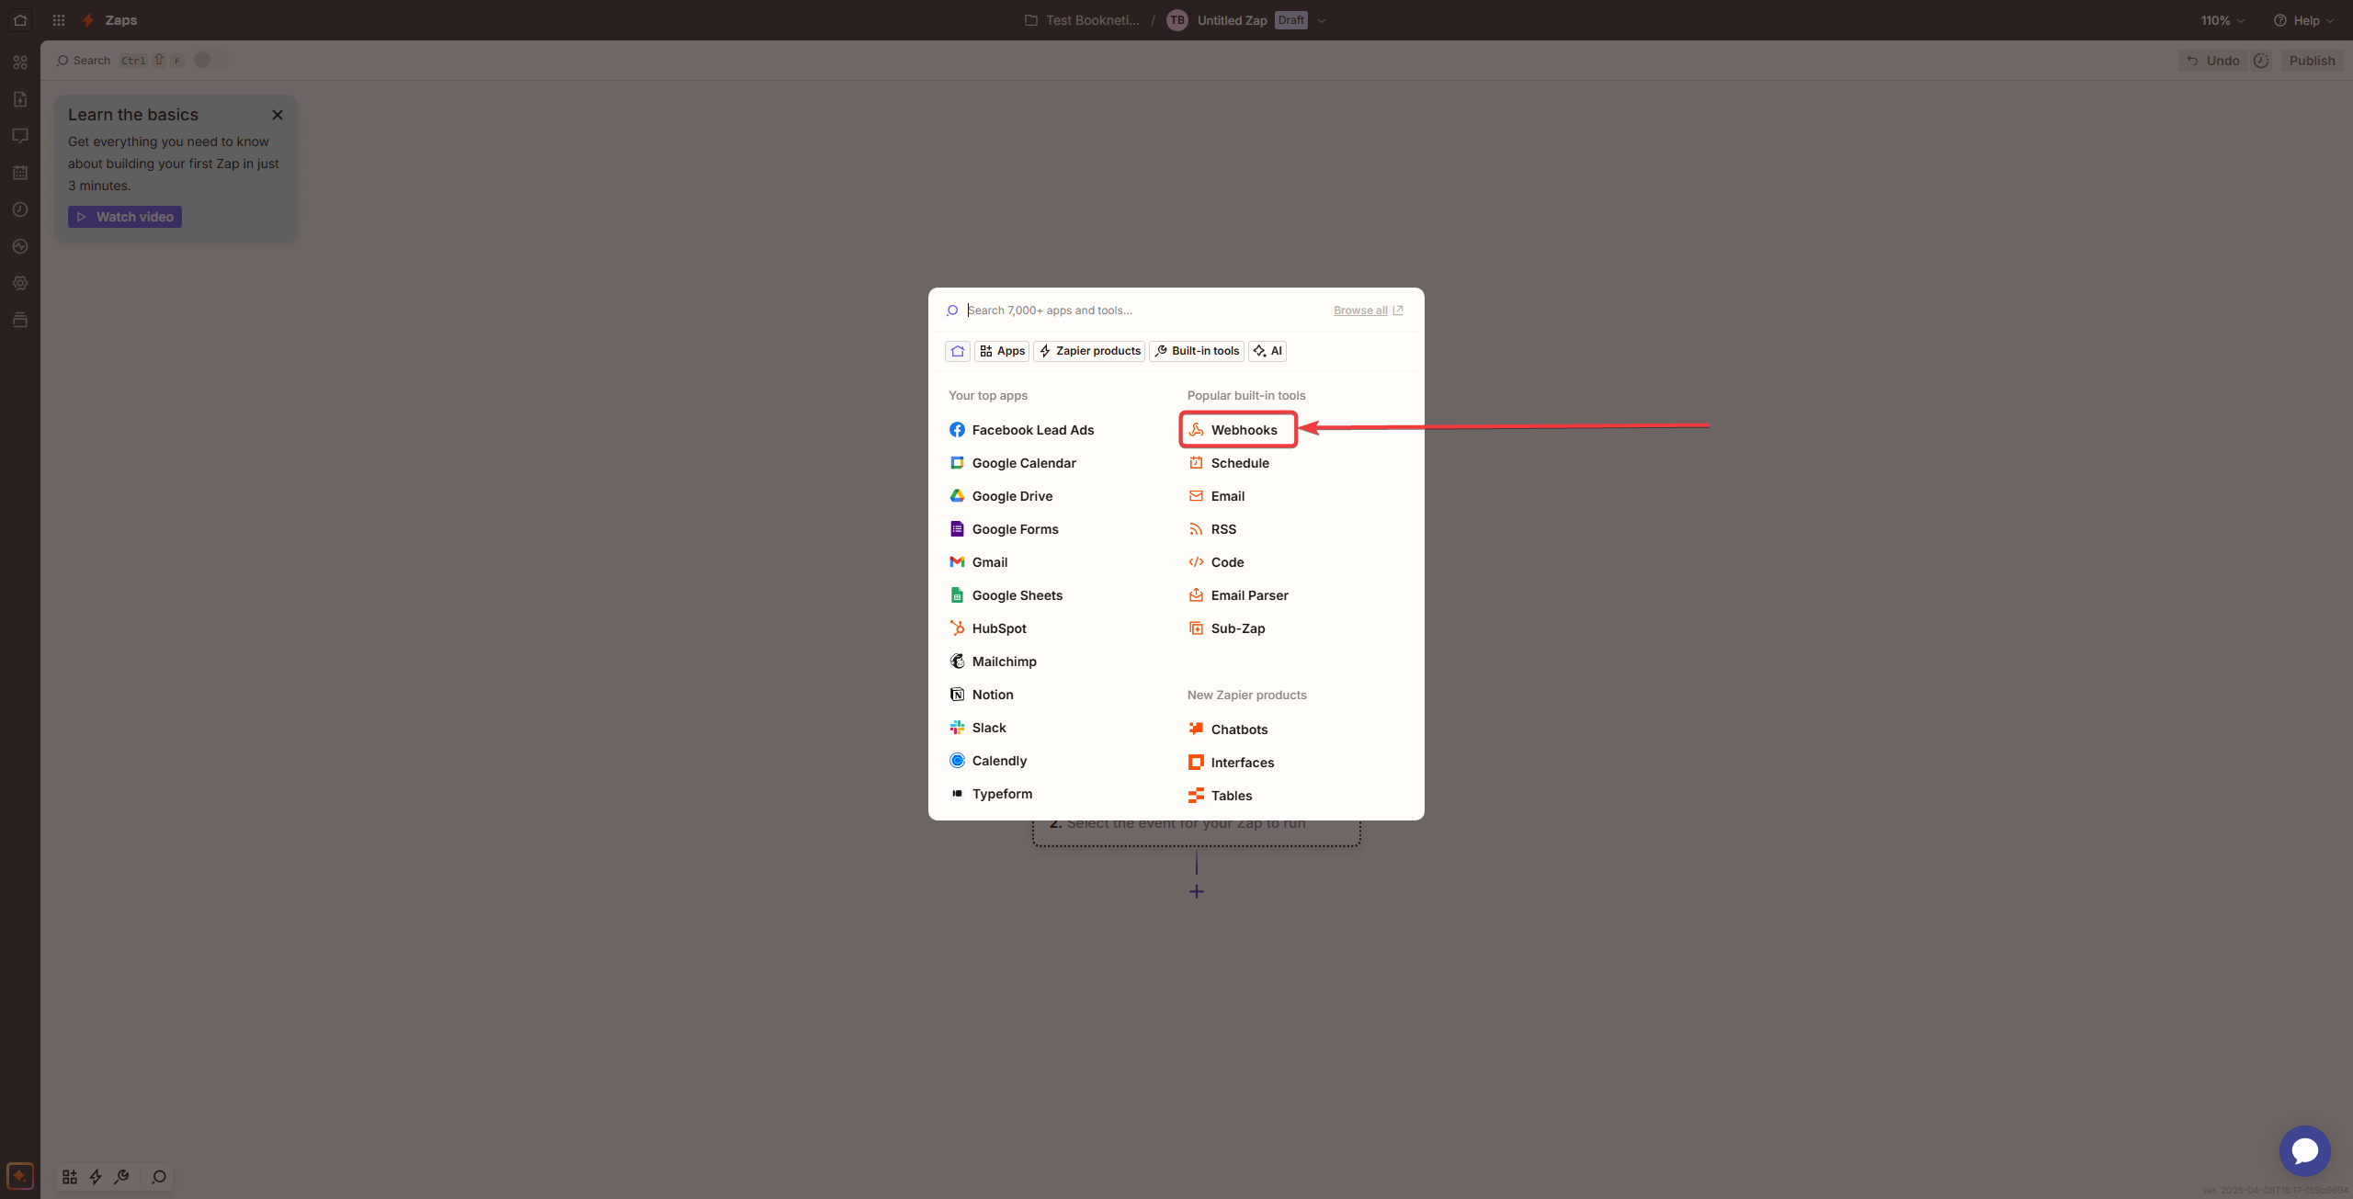The image size is (2353, 1199).
Task: Toggle the switch next to Search
Action: click(x=210, y=61)
